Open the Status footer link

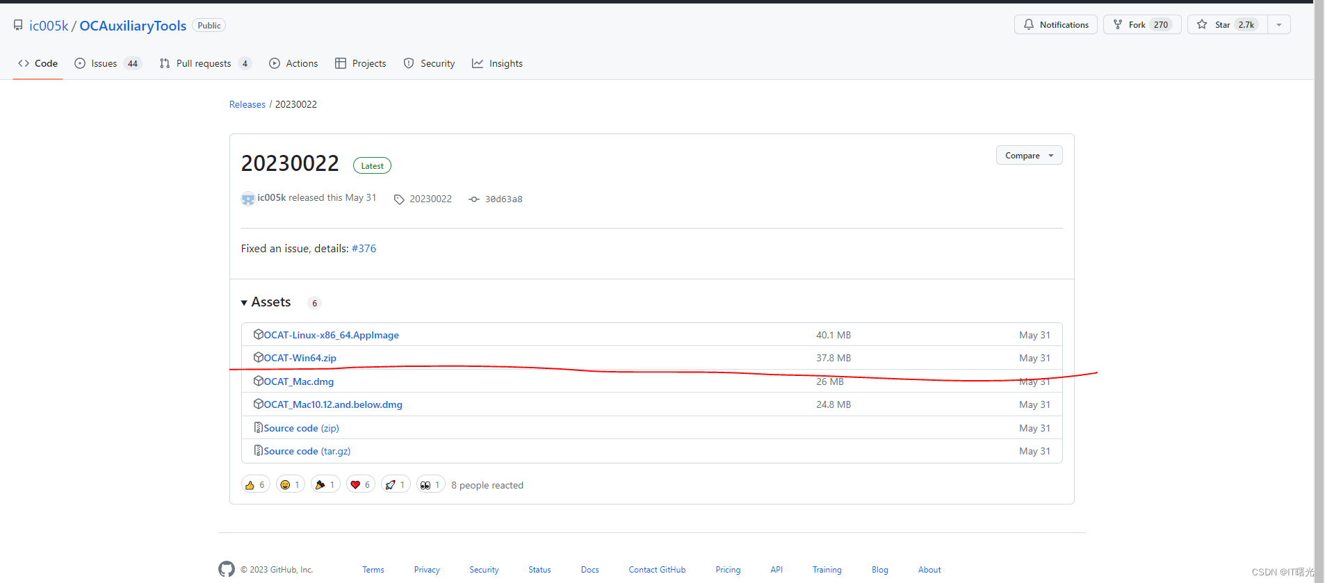[539, 570]
